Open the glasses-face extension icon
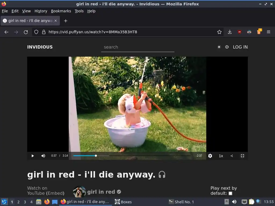 [249, 32]
